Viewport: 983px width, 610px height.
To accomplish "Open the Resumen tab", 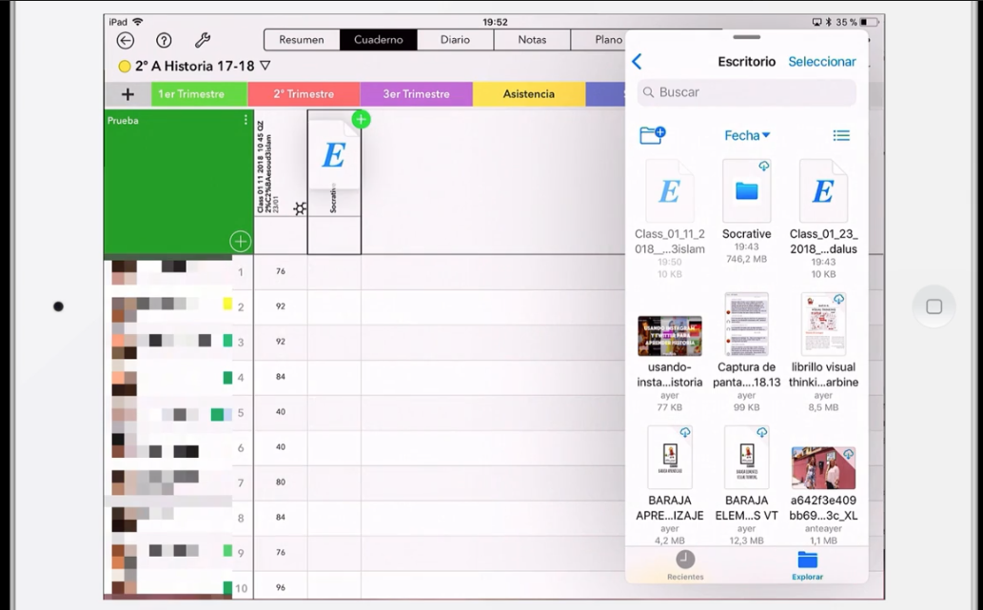I will click(x=302, y=40).
